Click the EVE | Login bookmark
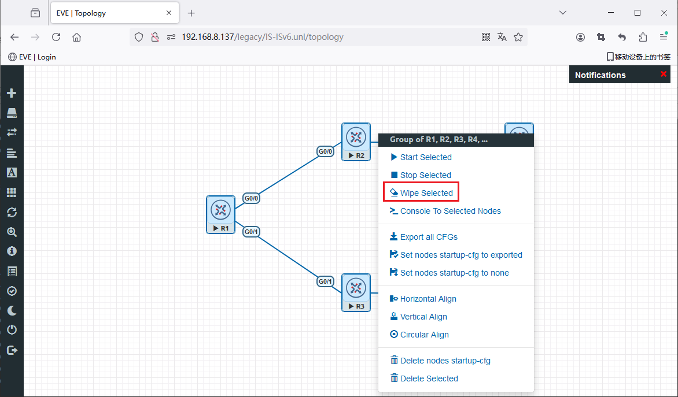678x397 pixels. point(32,57)
